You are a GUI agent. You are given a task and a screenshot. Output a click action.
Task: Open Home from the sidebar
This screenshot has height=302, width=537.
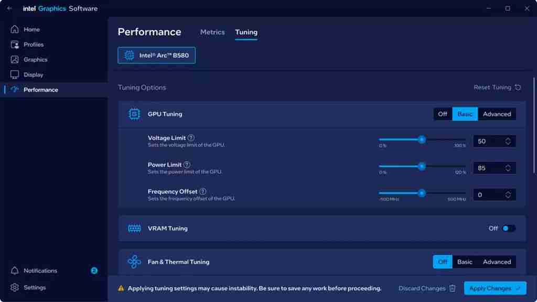tap(31, 29)
